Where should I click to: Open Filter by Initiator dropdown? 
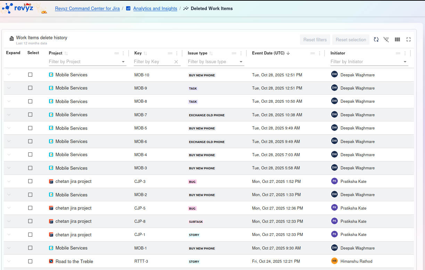click(x=405, y=62)
